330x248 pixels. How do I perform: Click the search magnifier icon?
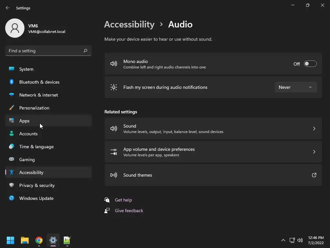[85, 51]
